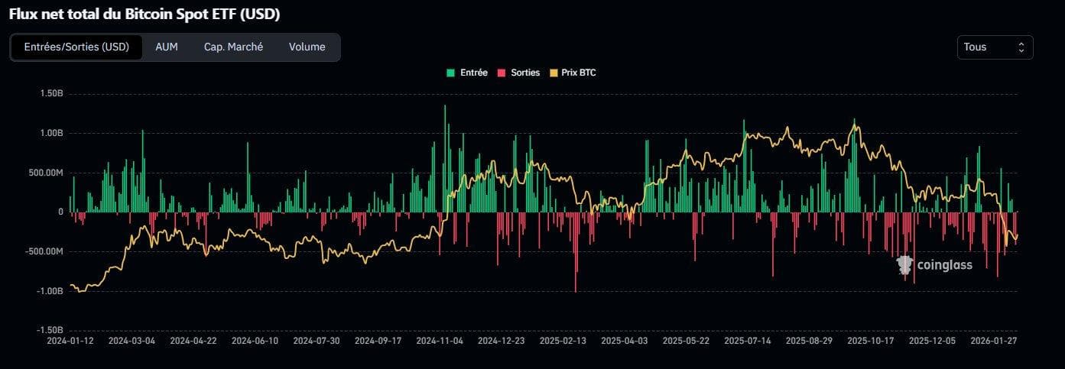
Task: Switch to the AUM tab
Action: click(x=167, y=47)
